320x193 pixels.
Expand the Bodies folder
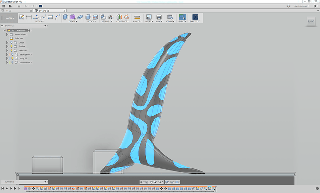click(x=7, y=46)
